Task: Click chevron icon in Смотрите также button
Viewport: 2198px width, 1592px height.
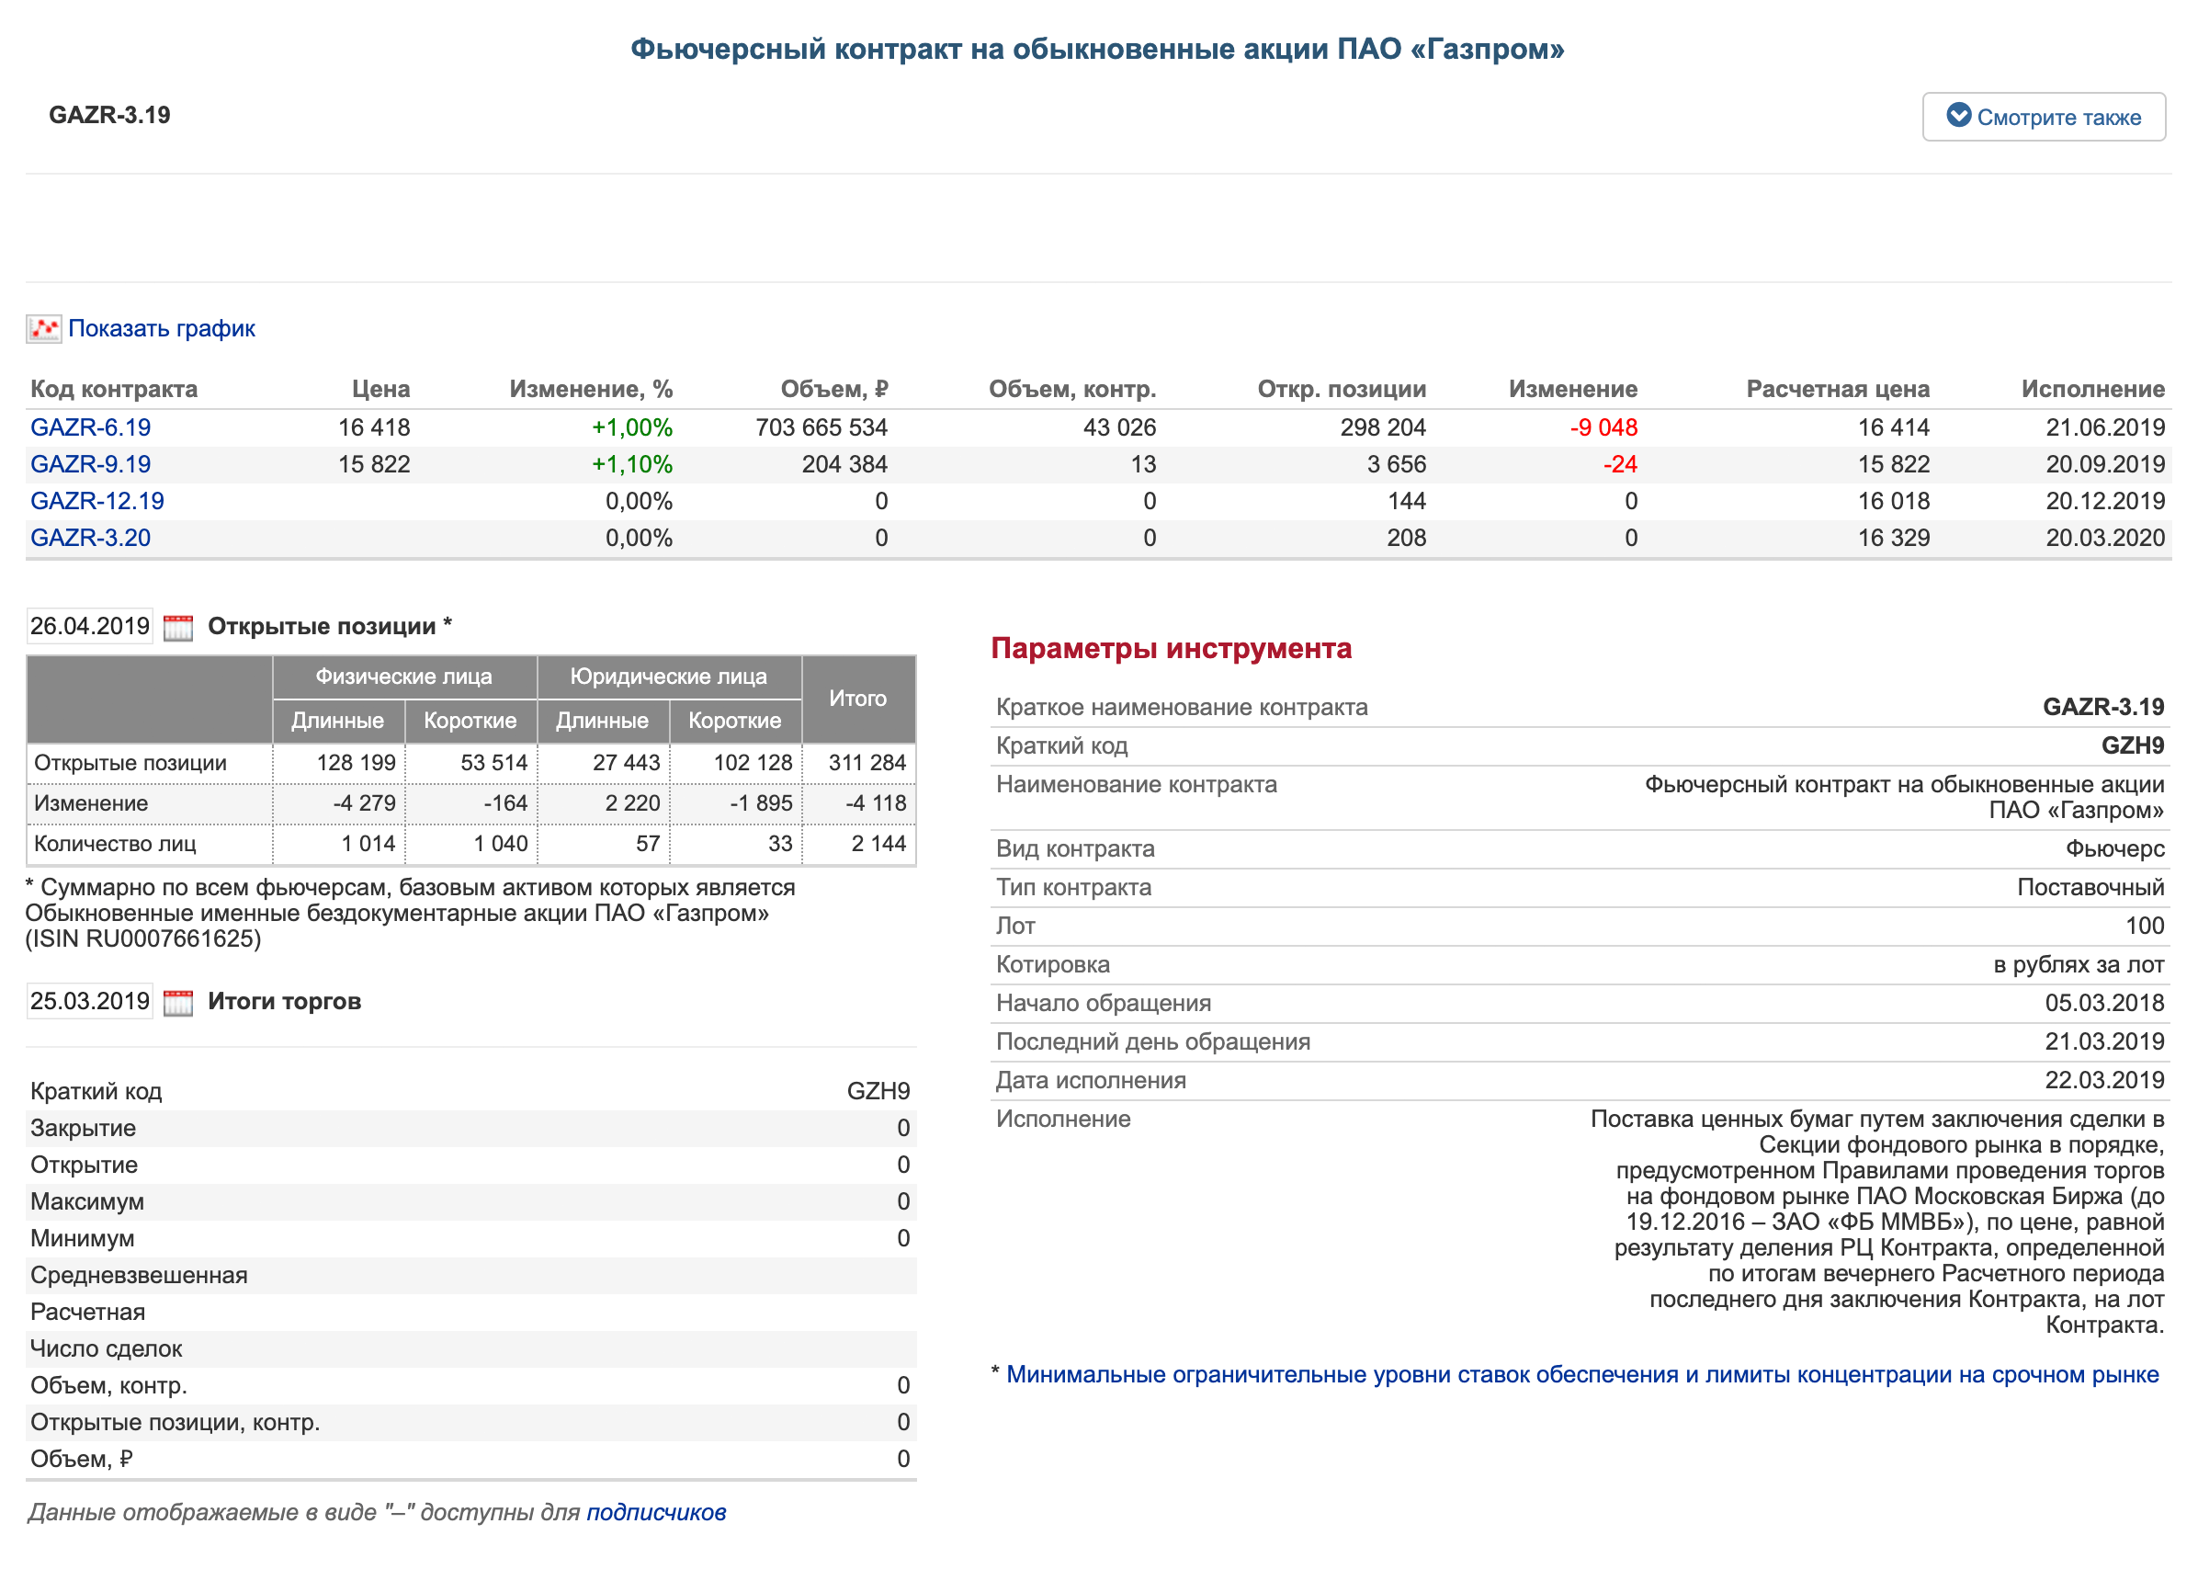Action: click(x=1958, y=116)
